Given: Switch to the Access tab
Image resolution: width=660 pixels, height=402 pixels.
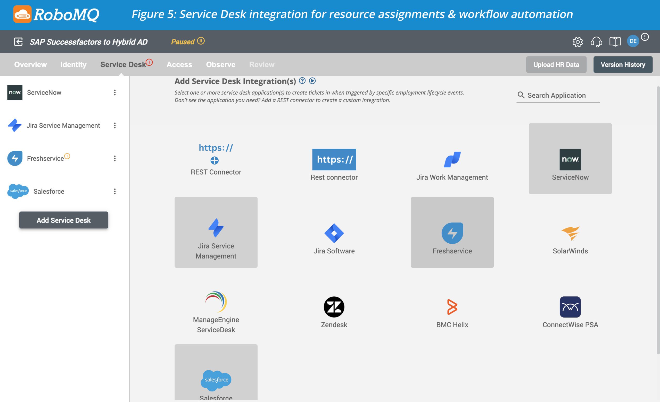Looking at the screenshot, I should (179, 64).
